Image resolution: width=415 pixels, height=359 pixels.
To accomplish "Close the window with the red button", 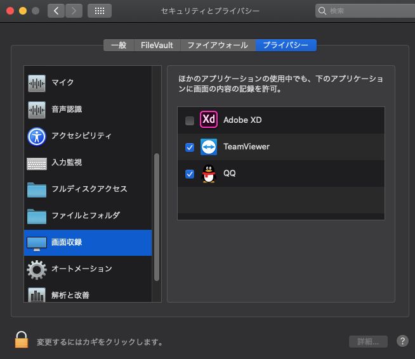I will click(10, 11).
